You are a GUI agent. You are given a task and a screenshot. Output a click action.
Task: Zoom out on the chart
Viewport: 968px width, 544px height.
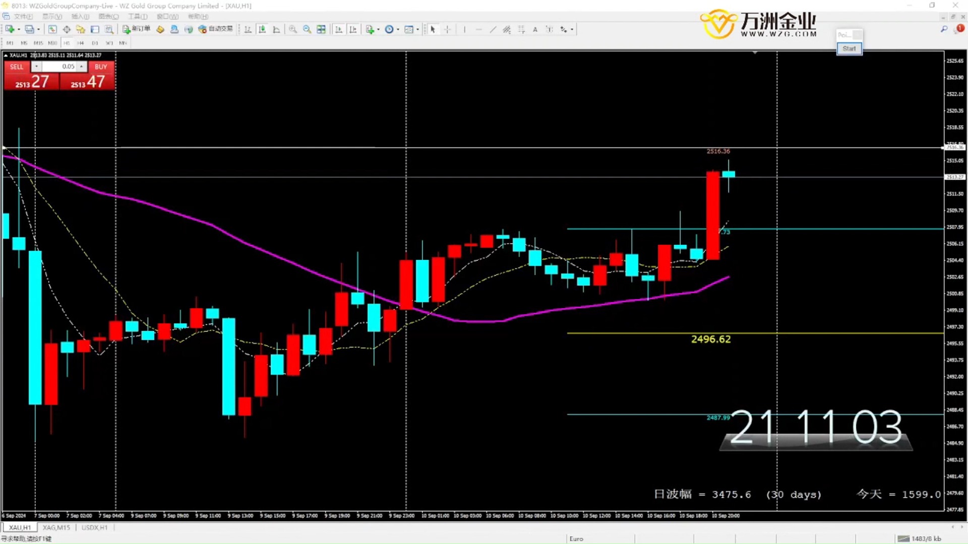pyautogui.click(x=307, y=29)
